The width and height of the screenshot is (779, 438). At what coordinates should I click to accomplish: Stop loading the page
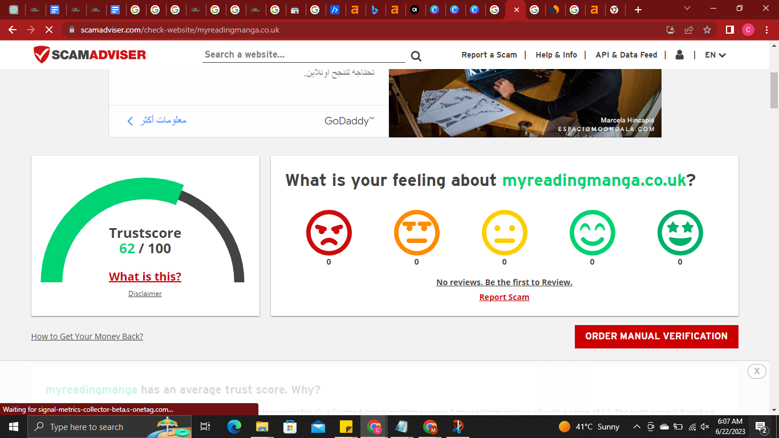[49, 30]
